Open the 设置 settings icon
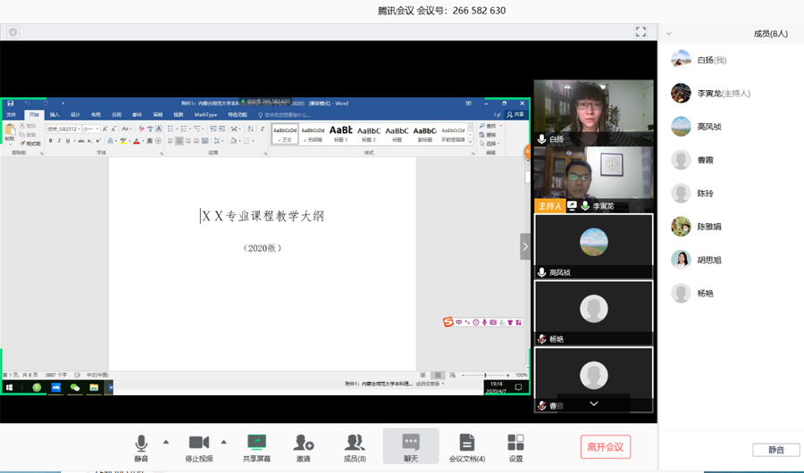 (x=515, y=447)
